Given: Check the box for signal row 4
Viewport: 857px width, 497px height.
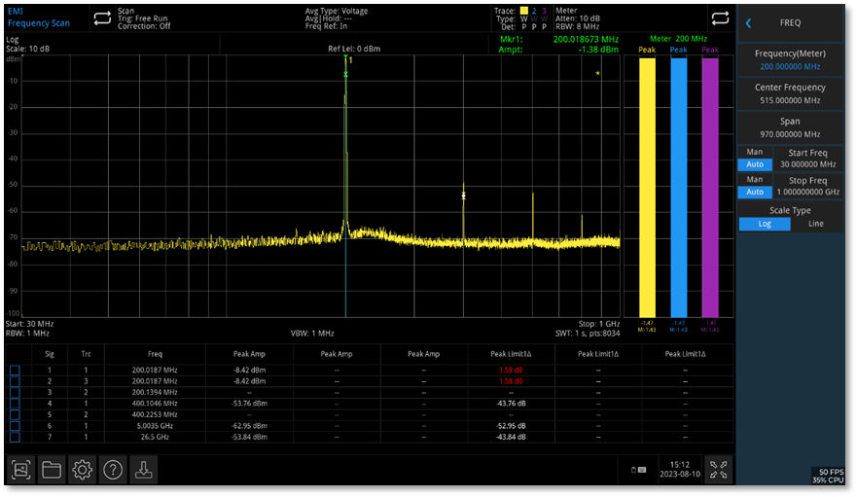Looking at the screenshot, I should (x=15, y=403).
